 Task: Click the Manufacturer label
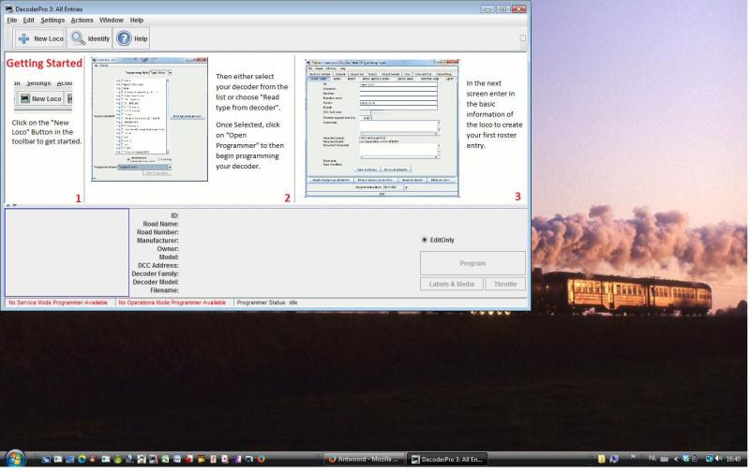(157, 241)
